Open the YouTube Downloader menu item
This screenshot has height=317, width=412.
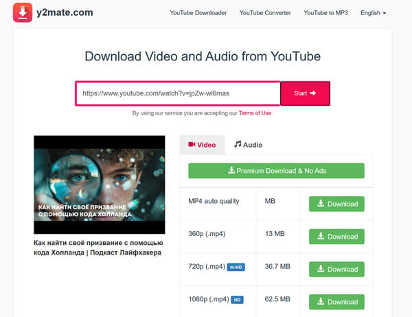(x=198, y=13)
